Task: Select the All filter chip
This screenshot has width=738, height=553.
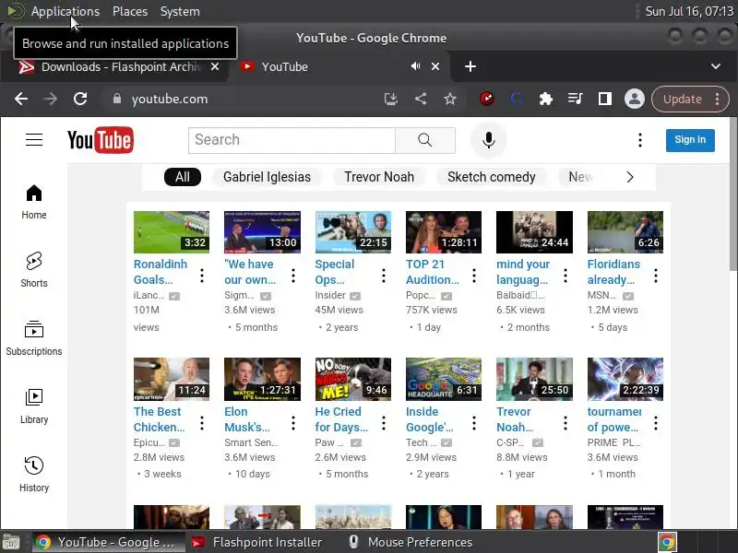Action: click(x=183, y=177)
